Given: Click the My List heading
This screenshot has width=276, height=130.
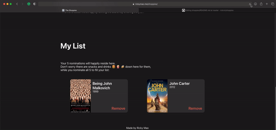Looking at the screenshot, I should [x=73, y=46].
